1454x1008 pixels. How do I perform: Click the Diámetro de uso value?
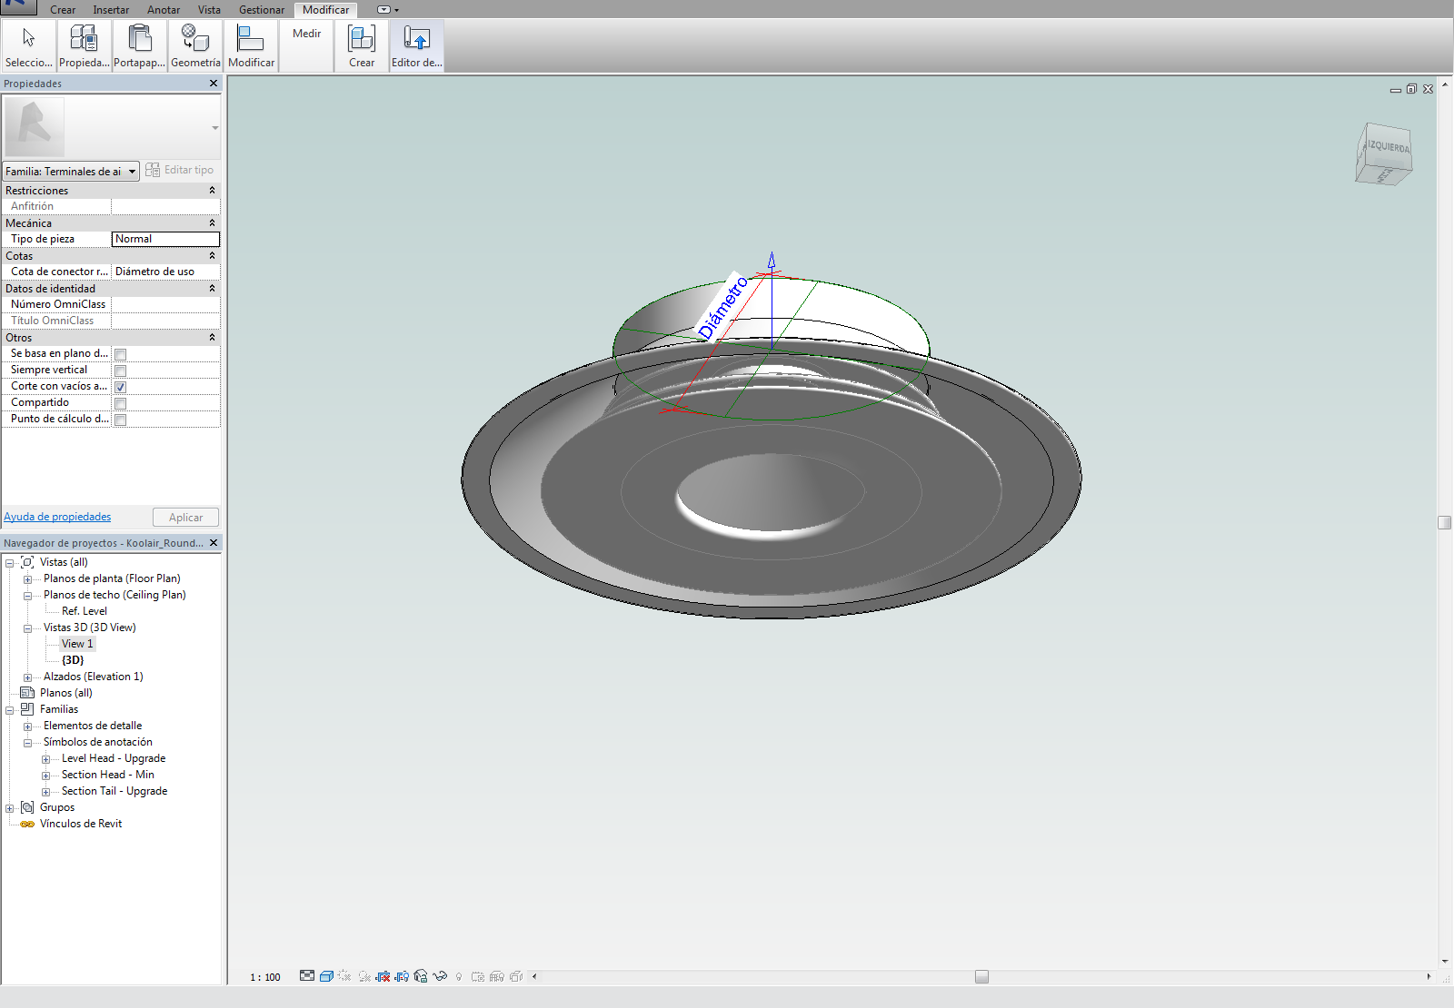click(x=165, y=272)
